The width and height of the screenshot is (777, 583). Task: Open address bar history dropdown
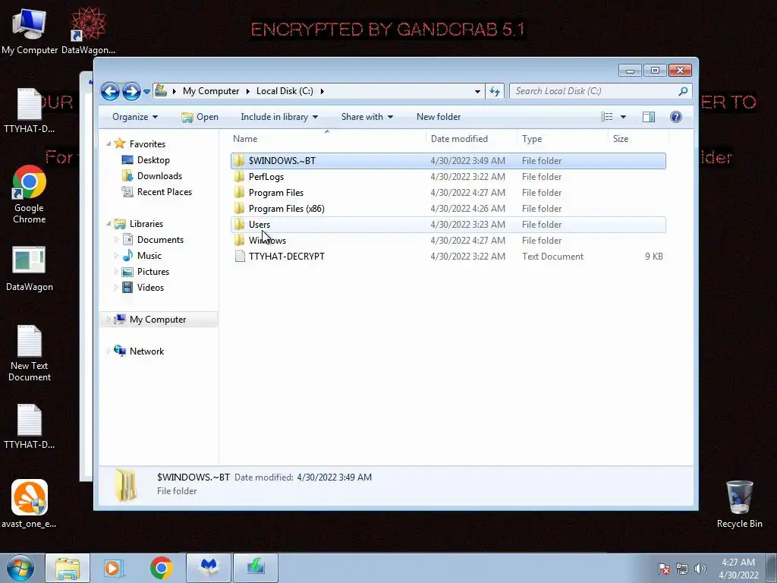coord(477,91)
